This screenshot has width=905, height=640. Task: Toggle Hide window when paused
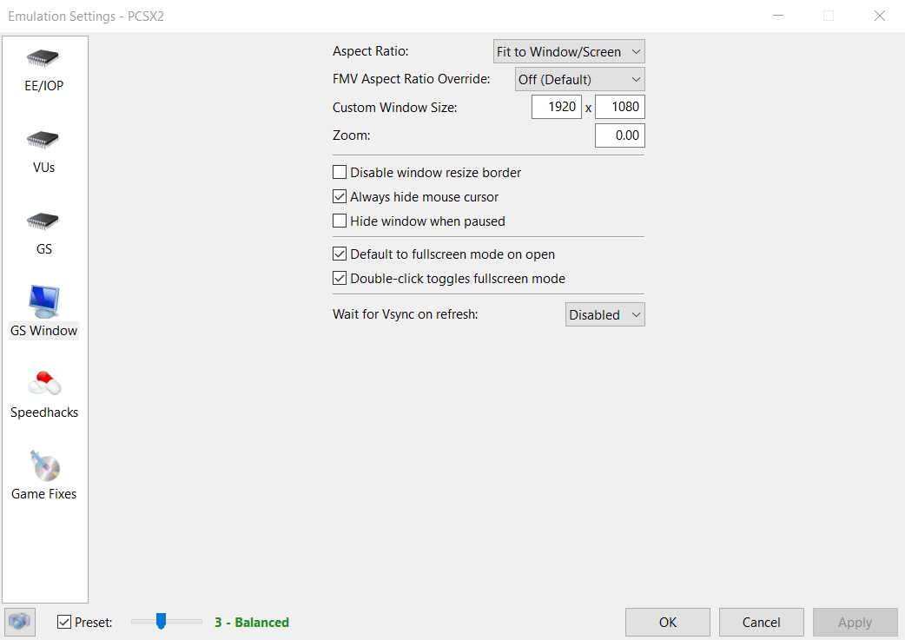pyautogui.click(x=340, y=221)
